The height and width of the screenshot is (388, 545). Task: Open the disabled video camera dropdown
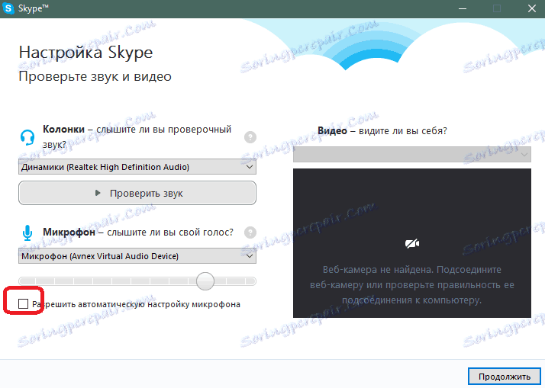click(412, 155)
